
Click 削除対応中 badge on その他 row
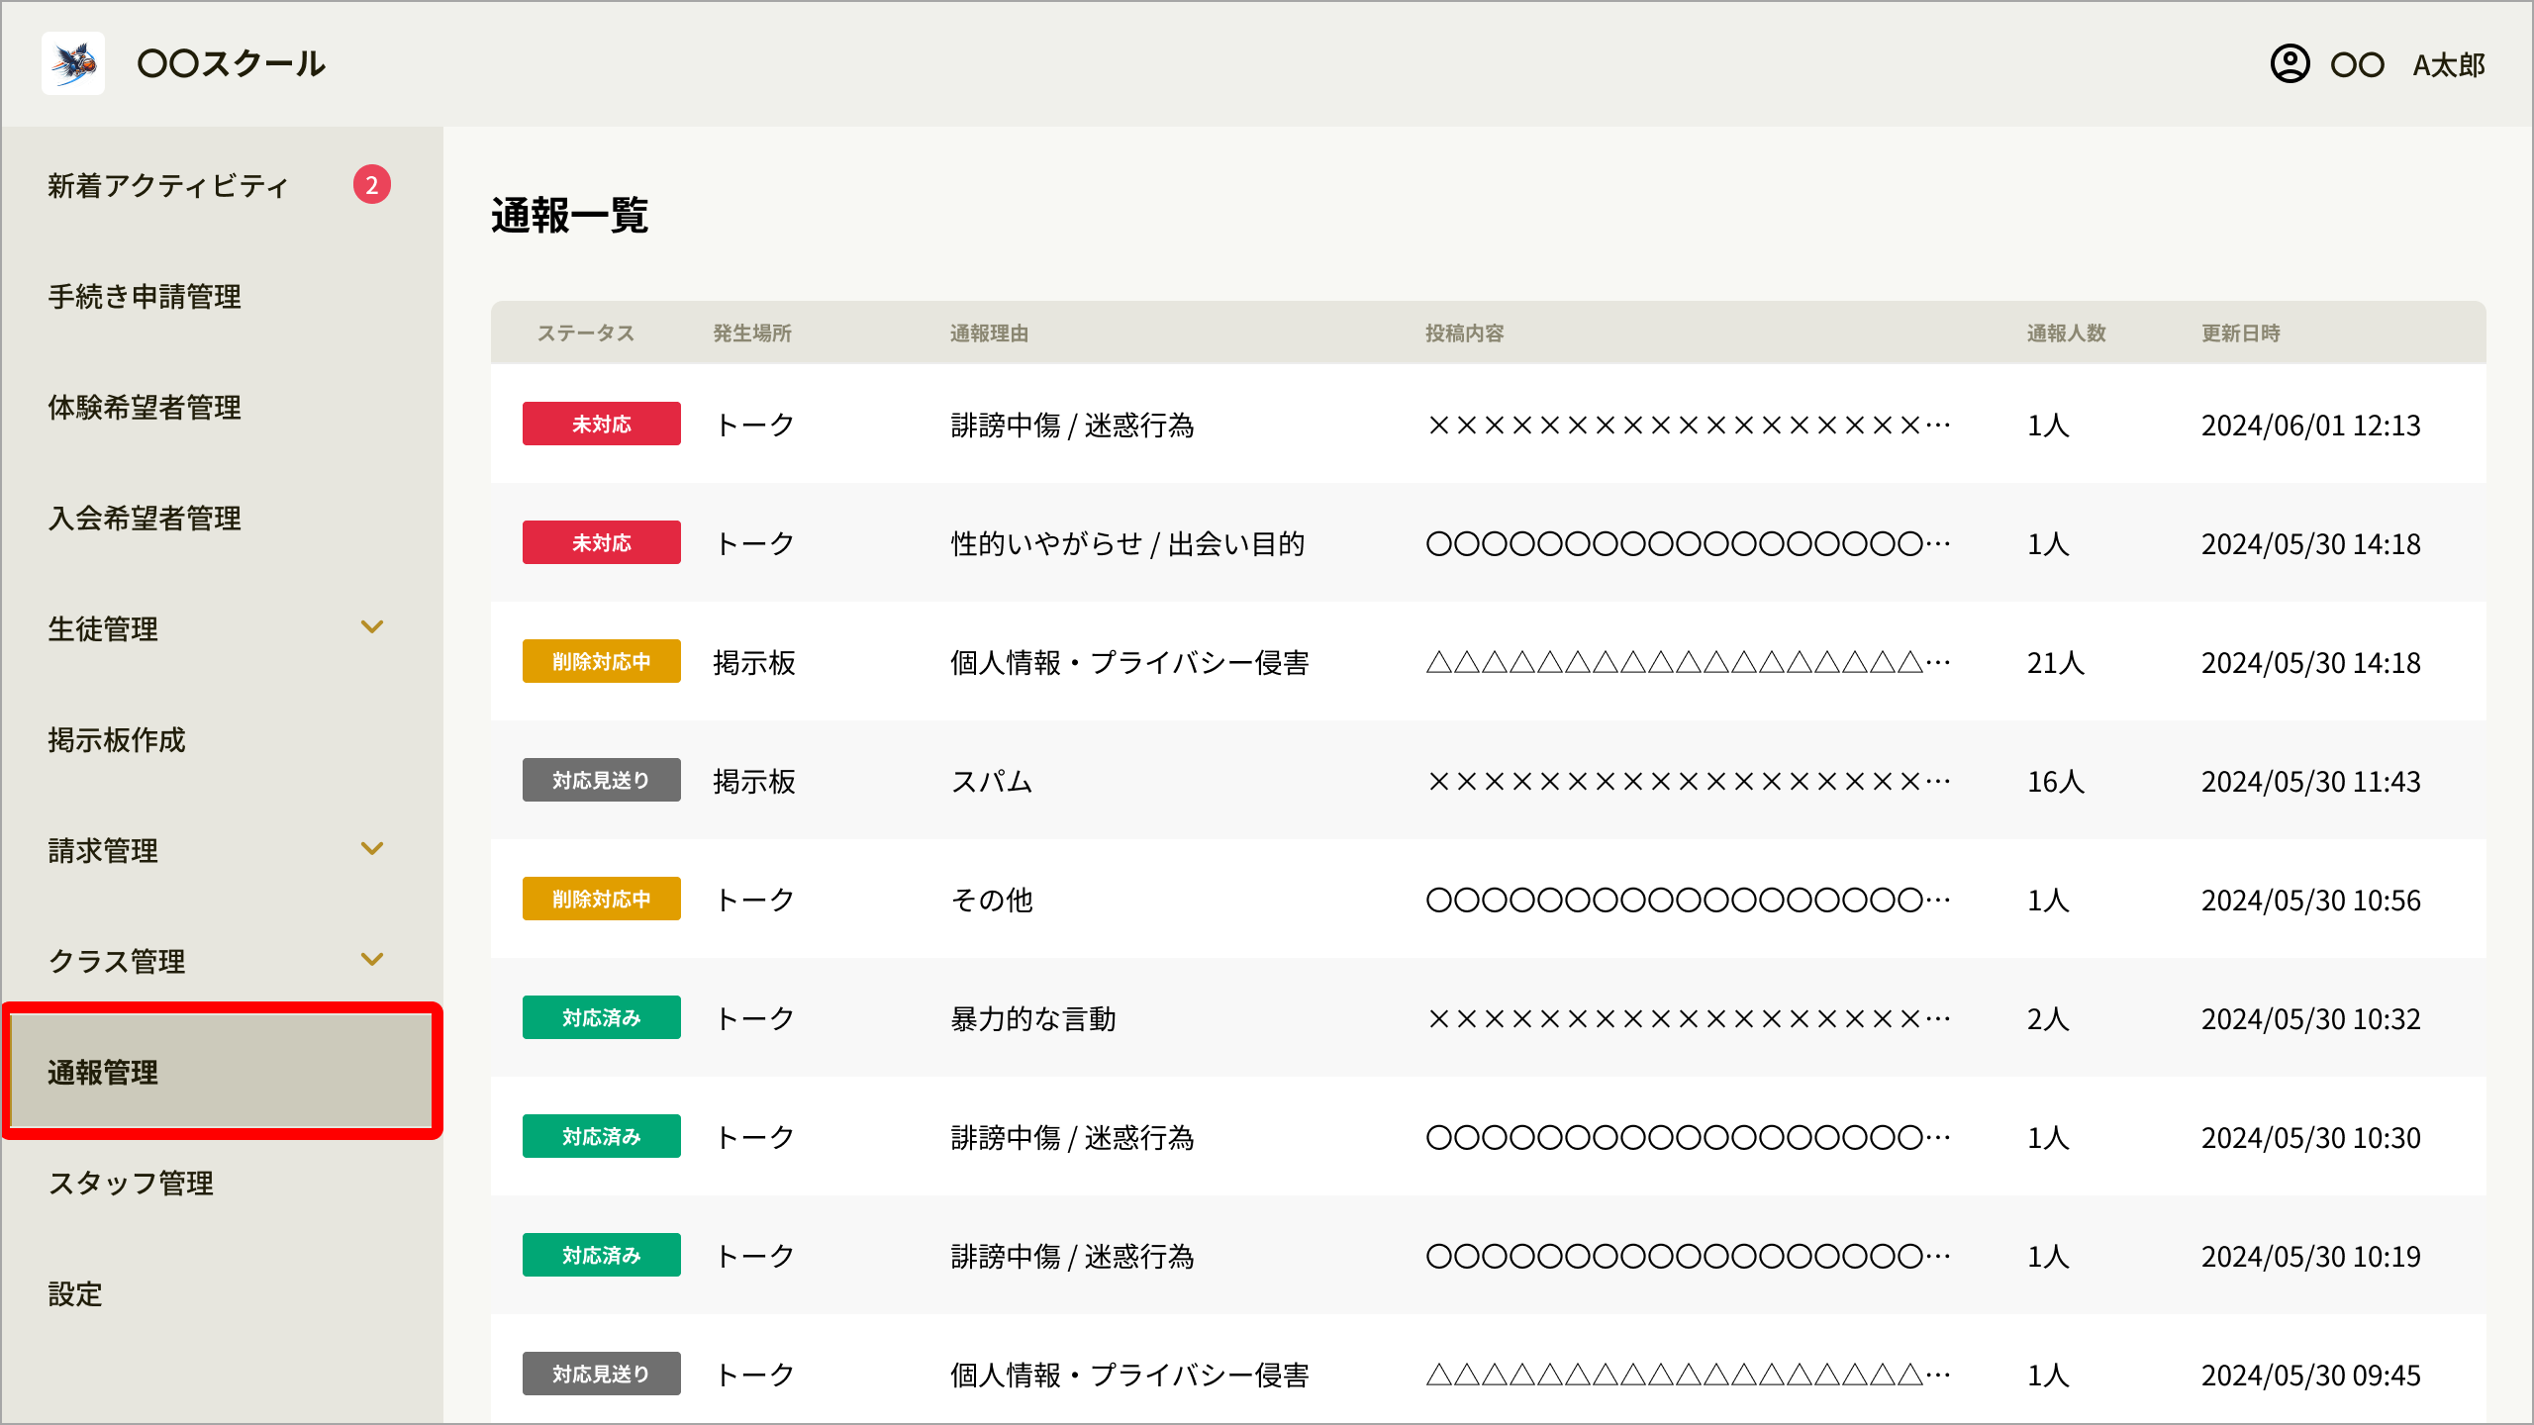click(x=602, y=899)
